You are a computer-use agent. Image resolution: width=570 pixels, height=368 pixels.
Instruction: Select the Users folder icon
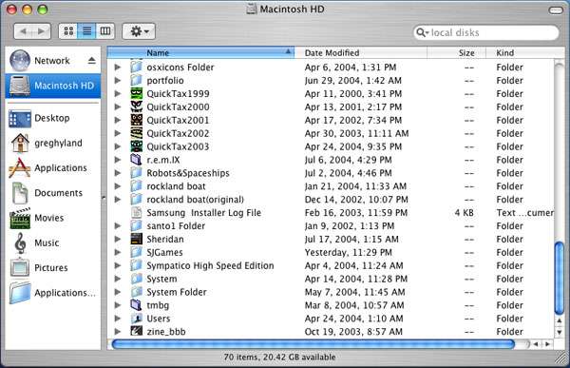136,319
